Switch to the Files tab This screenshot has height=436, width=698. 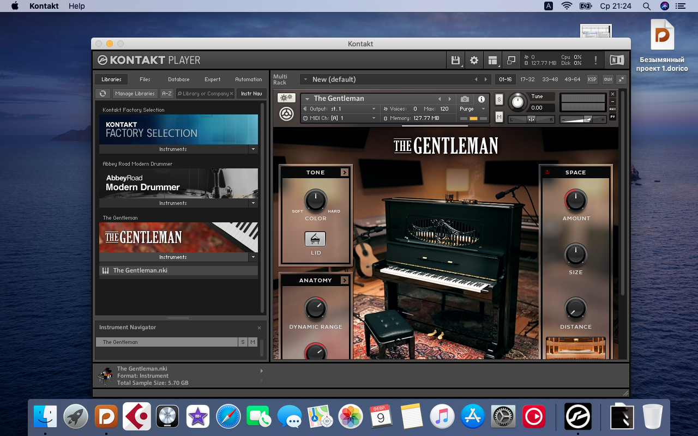click(x=145, y=80)
